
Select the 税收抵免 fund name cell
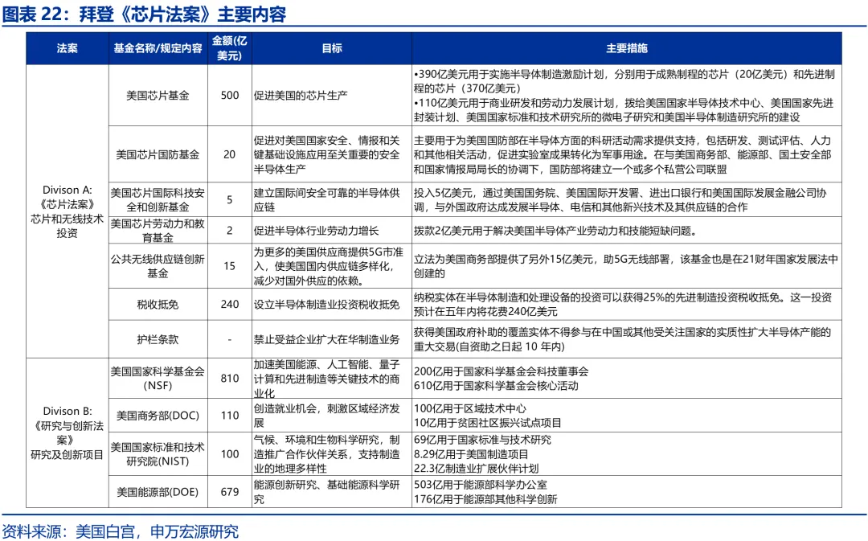pyautogui.click(x=158, y=304)
